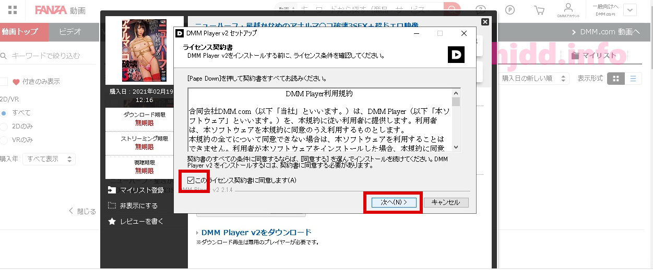
Task: Switch to list display format icon
Action: click(x=633, y=79)
